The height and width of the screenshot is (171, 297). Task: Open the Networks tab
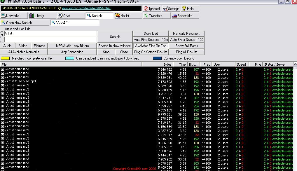click(14, 16)
